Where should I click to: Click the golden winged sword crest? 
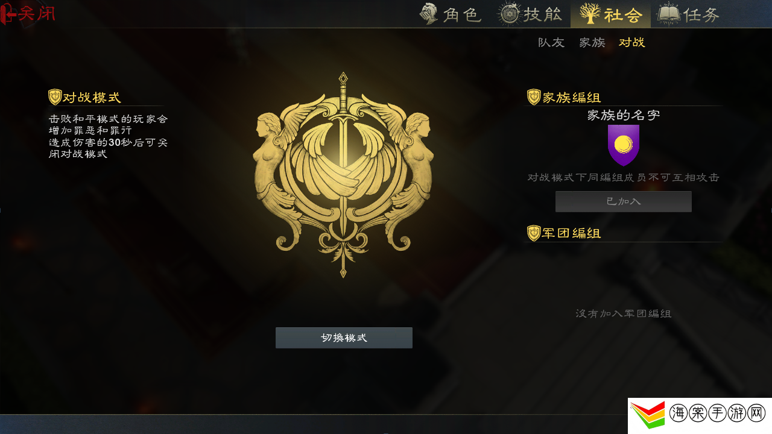343,175
